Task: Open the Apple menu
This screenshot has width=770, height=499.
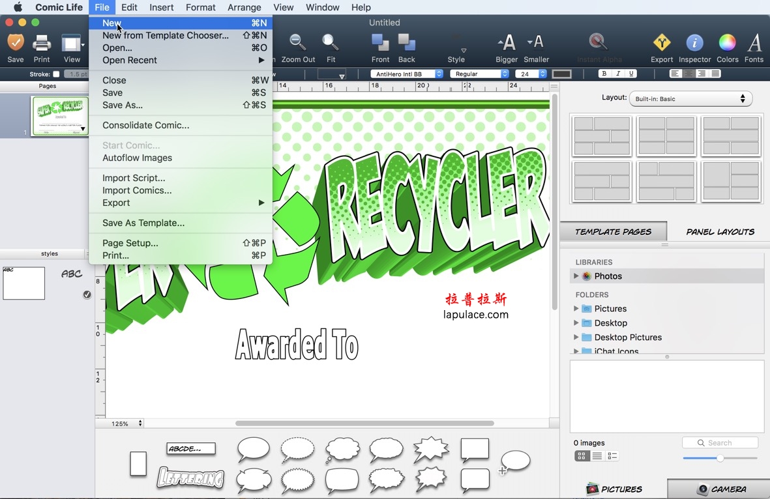Action: pos(18,7)
